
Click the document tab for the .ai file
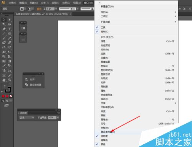click(43, 14)
